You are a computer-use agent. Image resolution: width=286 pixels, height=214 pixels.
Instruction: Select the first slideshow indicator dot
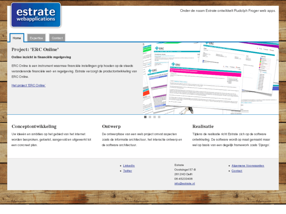(145, 117)
